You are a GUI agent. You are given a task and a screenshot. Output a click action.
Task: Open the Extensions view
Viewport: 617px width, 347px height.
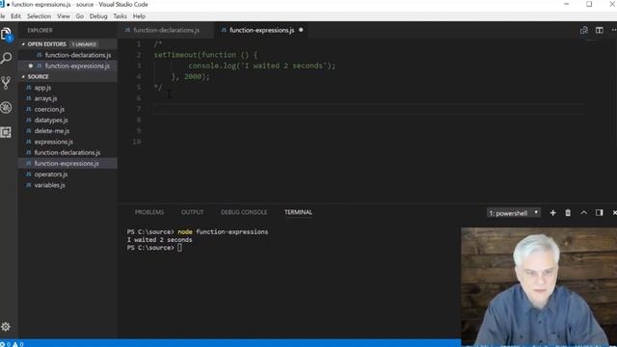click(x=7, y=132)
